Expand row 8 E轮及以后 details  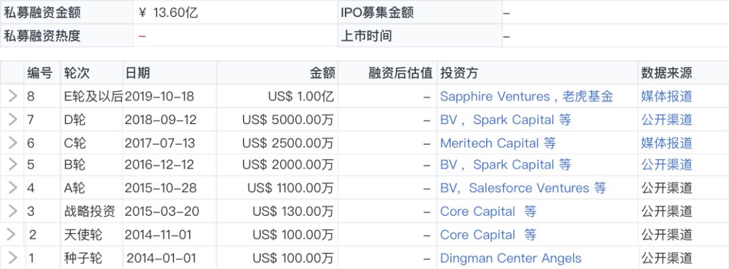13,96
